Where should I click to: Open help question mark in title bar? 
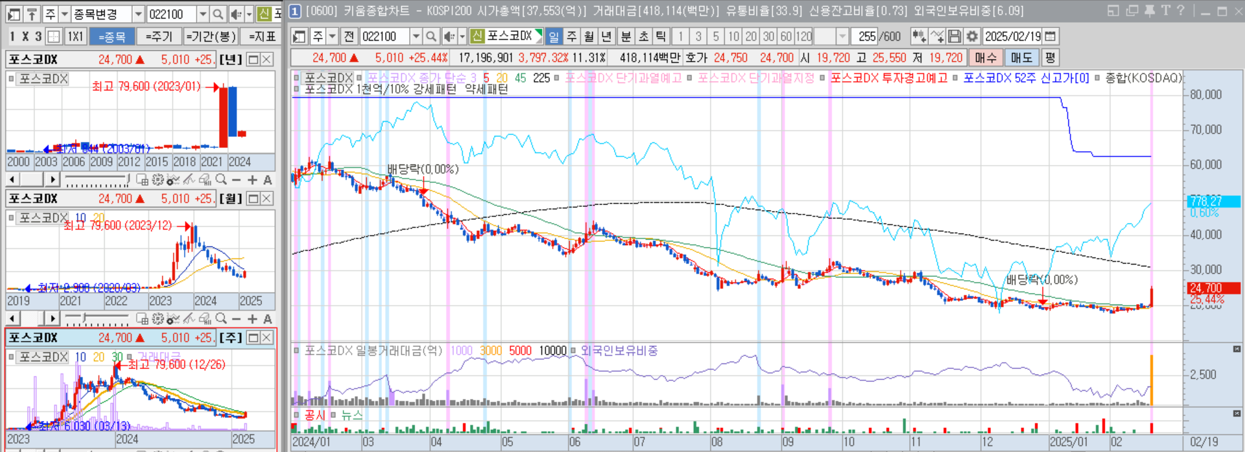click(x=1180, y=11)
